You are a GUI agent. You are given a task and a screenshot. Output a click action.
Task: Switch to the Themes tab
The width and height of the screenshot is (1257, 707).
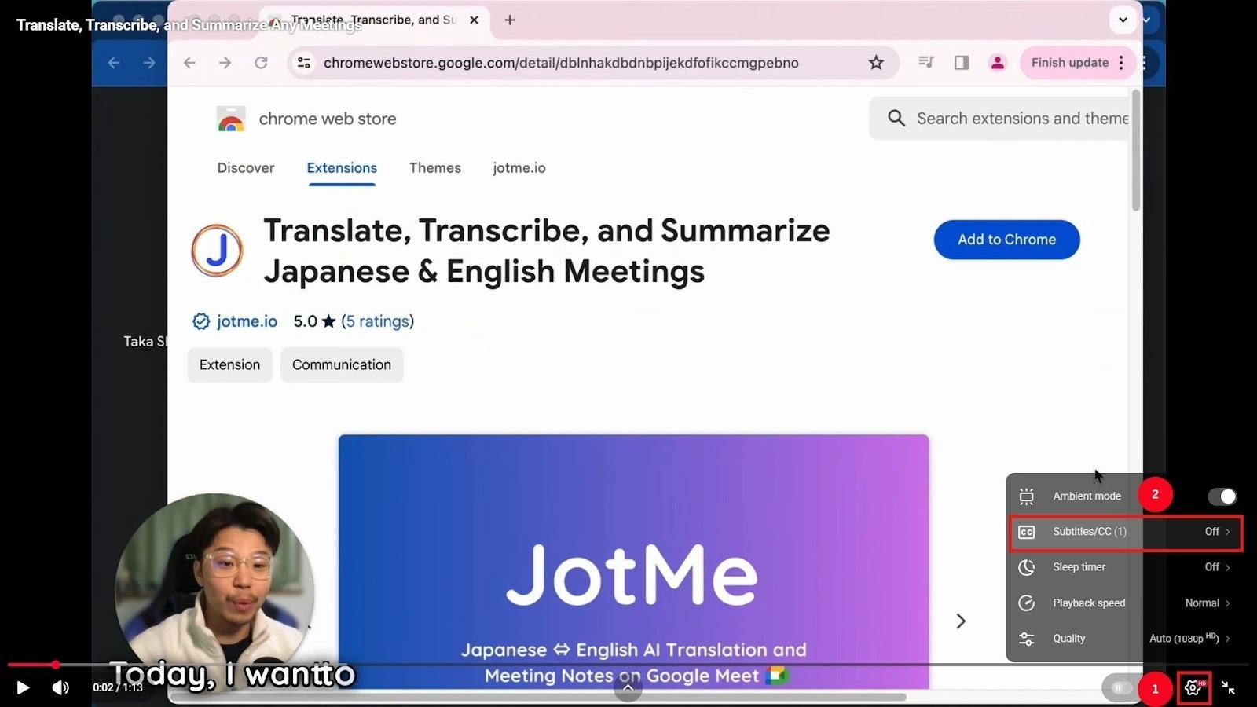pyautogui.click(x=434, y=167)
